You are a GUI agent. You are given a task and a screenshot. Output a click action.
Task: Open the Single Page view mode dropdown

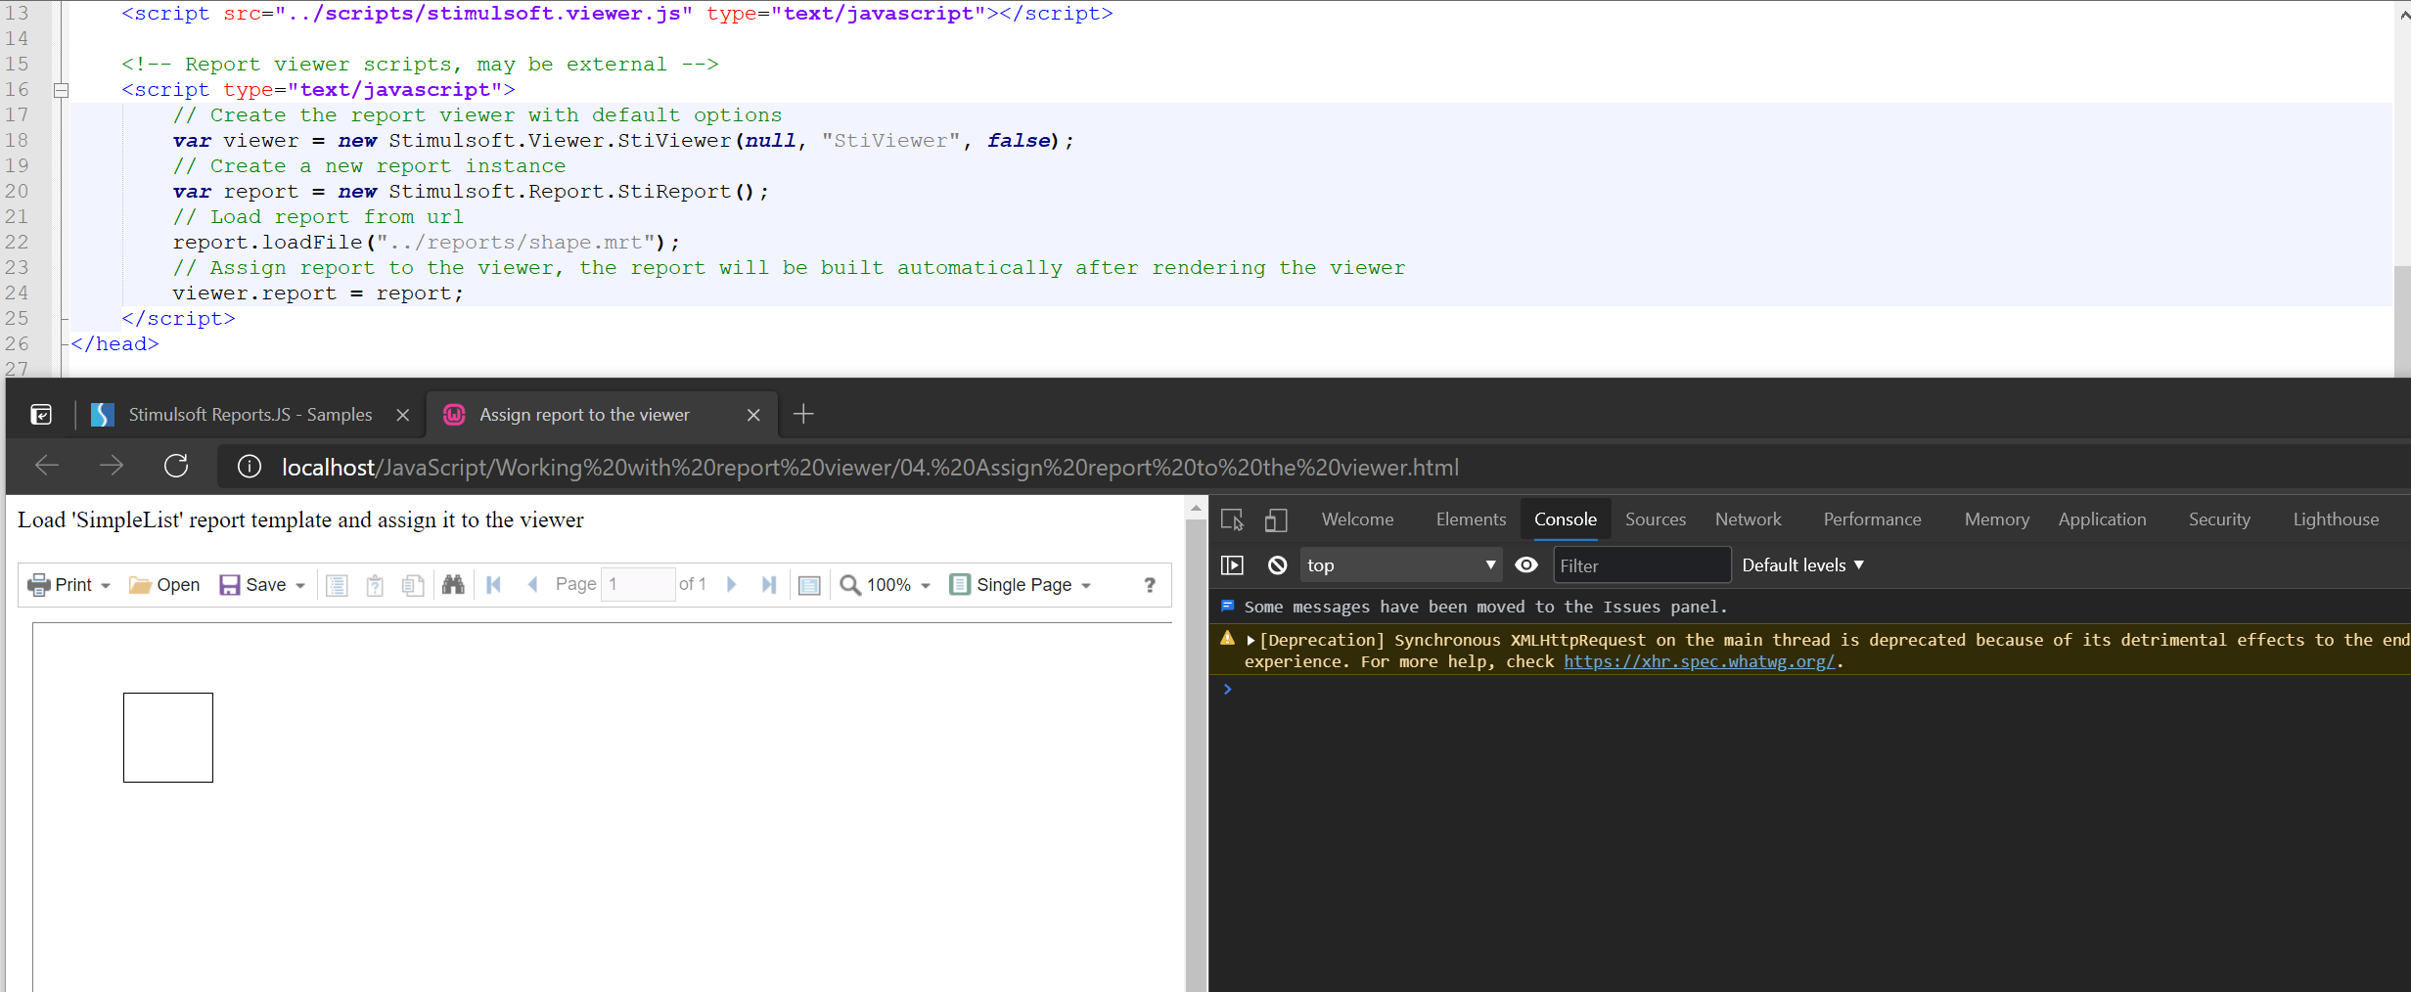pyautogui.click(x=1021, y=585)
